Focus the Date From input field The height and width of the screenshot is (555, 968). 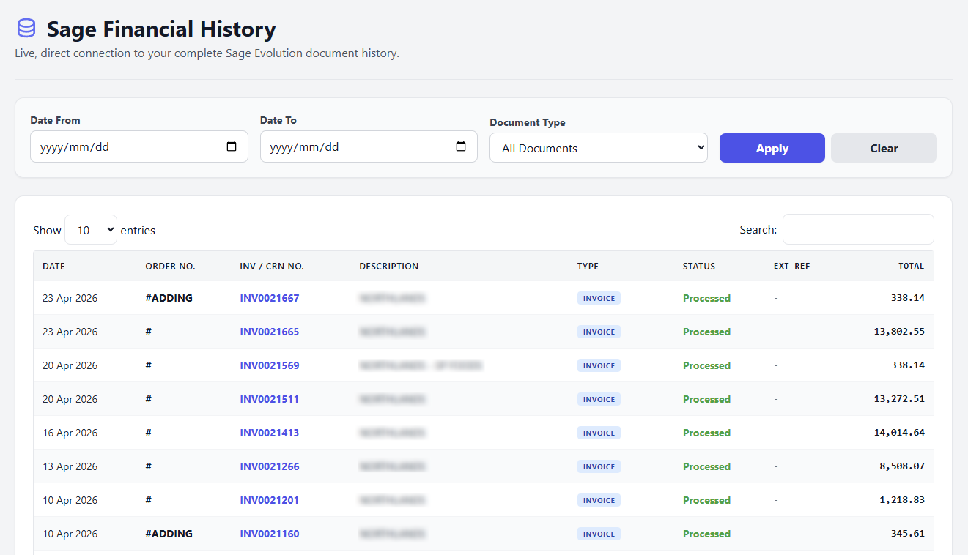139,146
